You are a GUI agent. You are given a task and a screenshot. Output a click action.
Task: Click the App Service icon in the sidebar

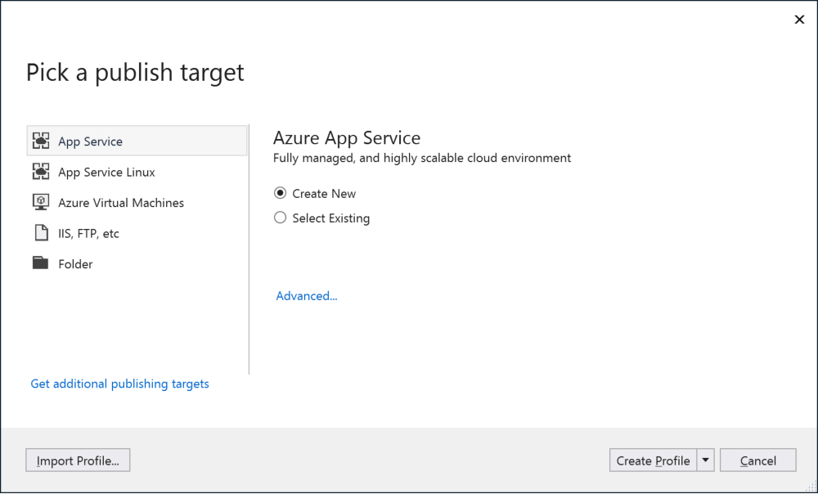(x=42, y=140)
